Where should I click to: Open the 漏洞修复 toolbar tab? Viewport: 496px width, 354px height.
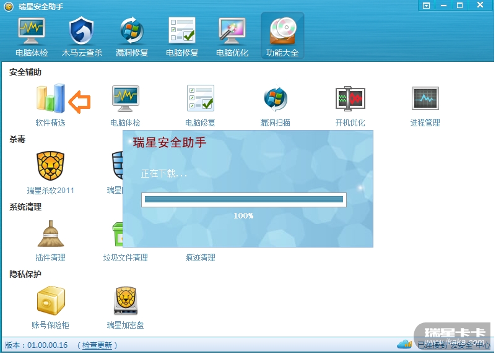[132, 37]
